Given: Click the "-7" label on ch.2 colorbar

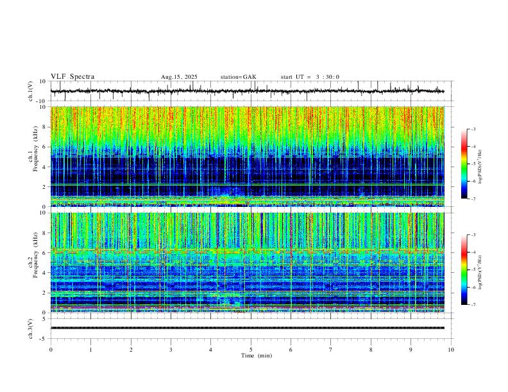Looking at the screenshot, I should coord(473,305).
